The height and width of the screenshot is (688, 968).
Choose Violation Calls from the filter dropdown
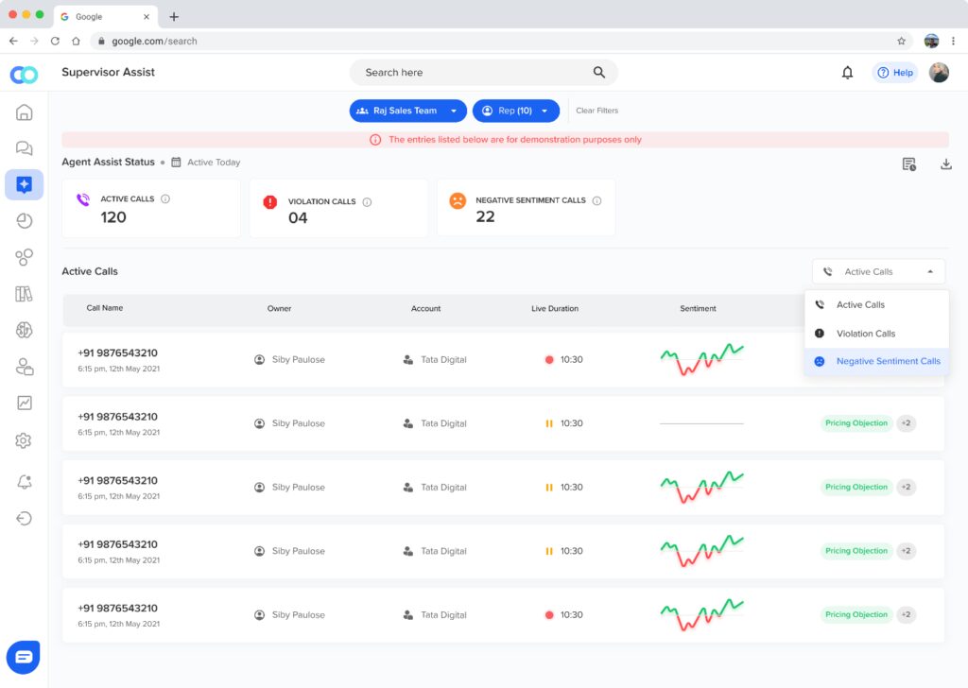[864, 333]
